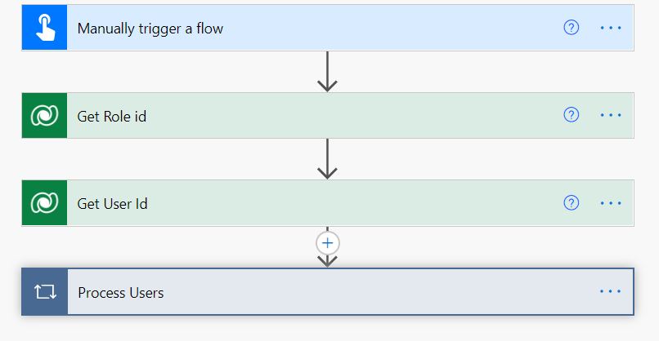Open help for Manually trigger a flow
The height and width of the screenshot is (341, 659).
572,28
